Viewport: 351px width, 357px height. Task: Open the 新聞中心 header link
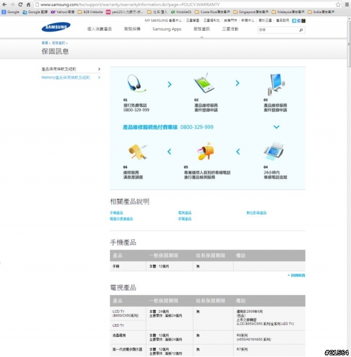(x=248, y=20)
